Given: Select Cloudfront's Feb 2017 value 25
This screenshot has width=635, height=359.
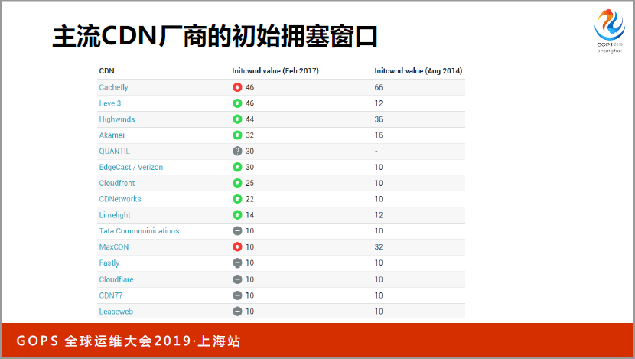Looking at the screenshot, I should [x=250, y=183].
